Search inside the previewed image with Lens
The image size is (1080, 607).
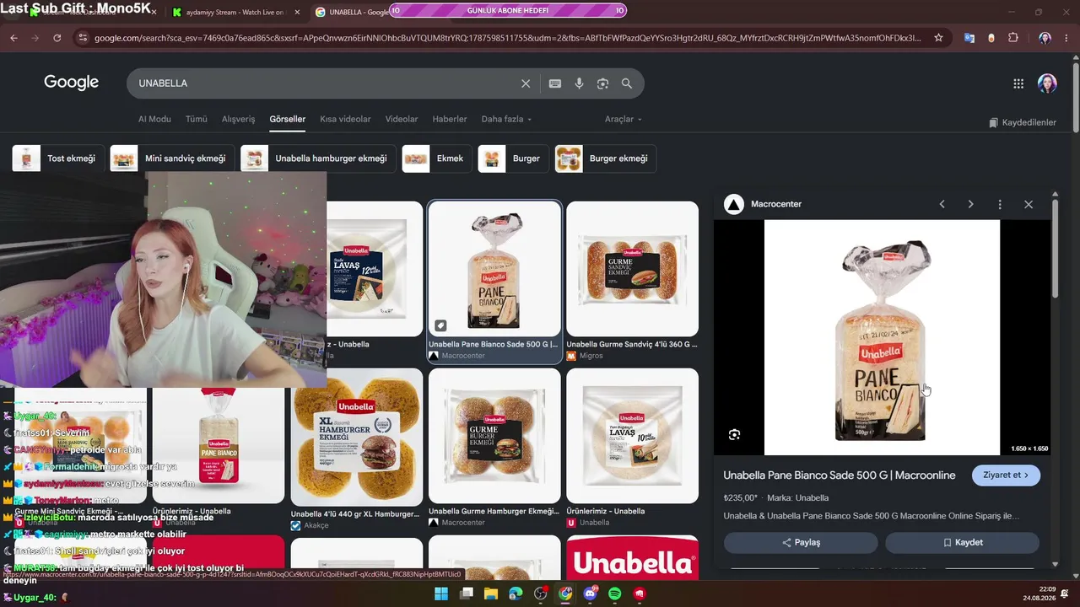pos(734,434)
